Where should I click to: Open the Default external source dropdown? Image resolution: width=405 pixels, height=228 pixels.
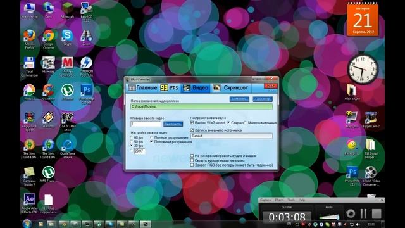coord(232,136)
